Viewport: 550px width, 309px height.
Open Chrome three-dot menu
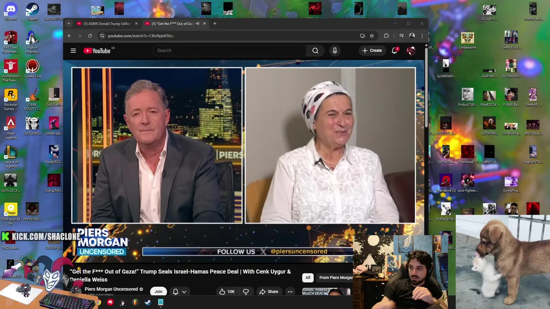422,36
